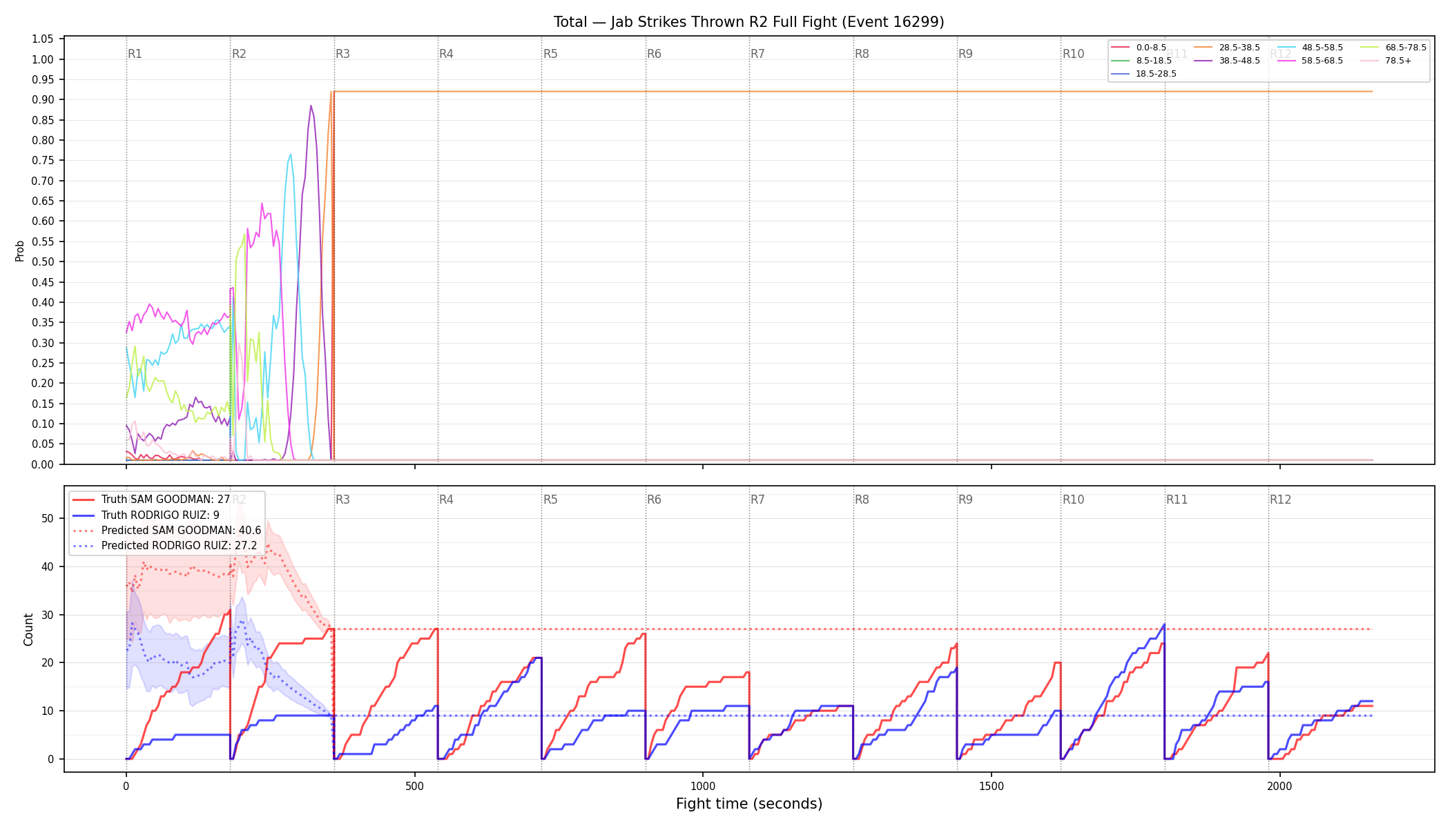Screen dimensions: 1450x828
Task: Click the 0.00 tick on Prob axis
Action: click(x=43, y=464)
